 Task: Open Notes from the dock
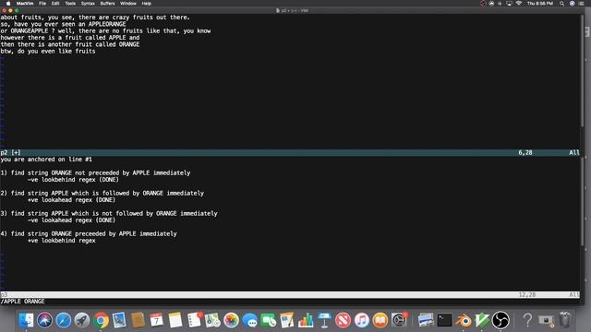pyautogui.click(x=175, y=320)
